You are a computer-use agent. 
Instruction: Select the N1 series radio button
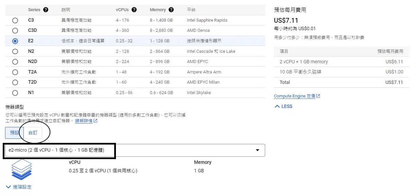(x=15, y=93)
